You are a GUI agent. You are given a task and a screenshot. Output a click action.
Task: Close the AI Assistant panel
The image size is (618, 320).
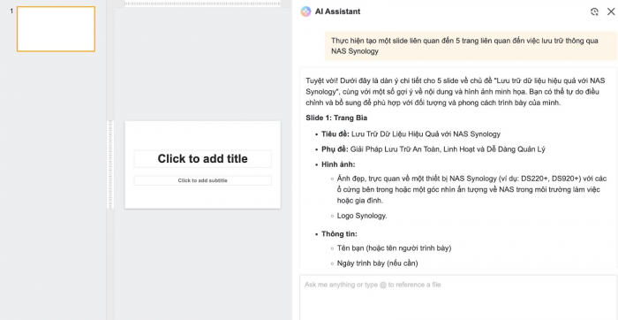611,11
